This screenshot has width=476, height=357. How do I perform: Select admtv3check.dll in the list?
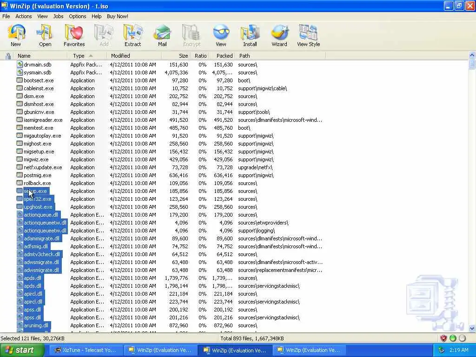[x=42, y=254]
